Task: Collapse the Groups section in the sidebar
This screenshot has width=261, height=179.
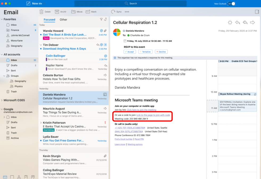Action: 4,76
